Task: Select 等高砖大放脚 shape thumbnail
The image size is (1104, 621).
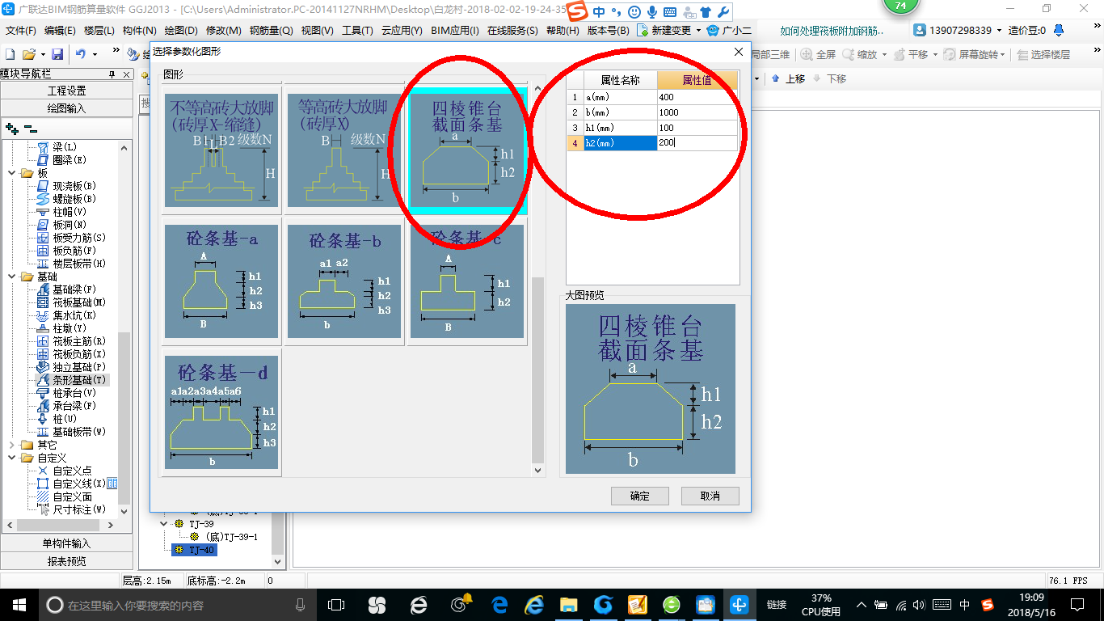Action: pyautogui.click(x=344, y=150)
